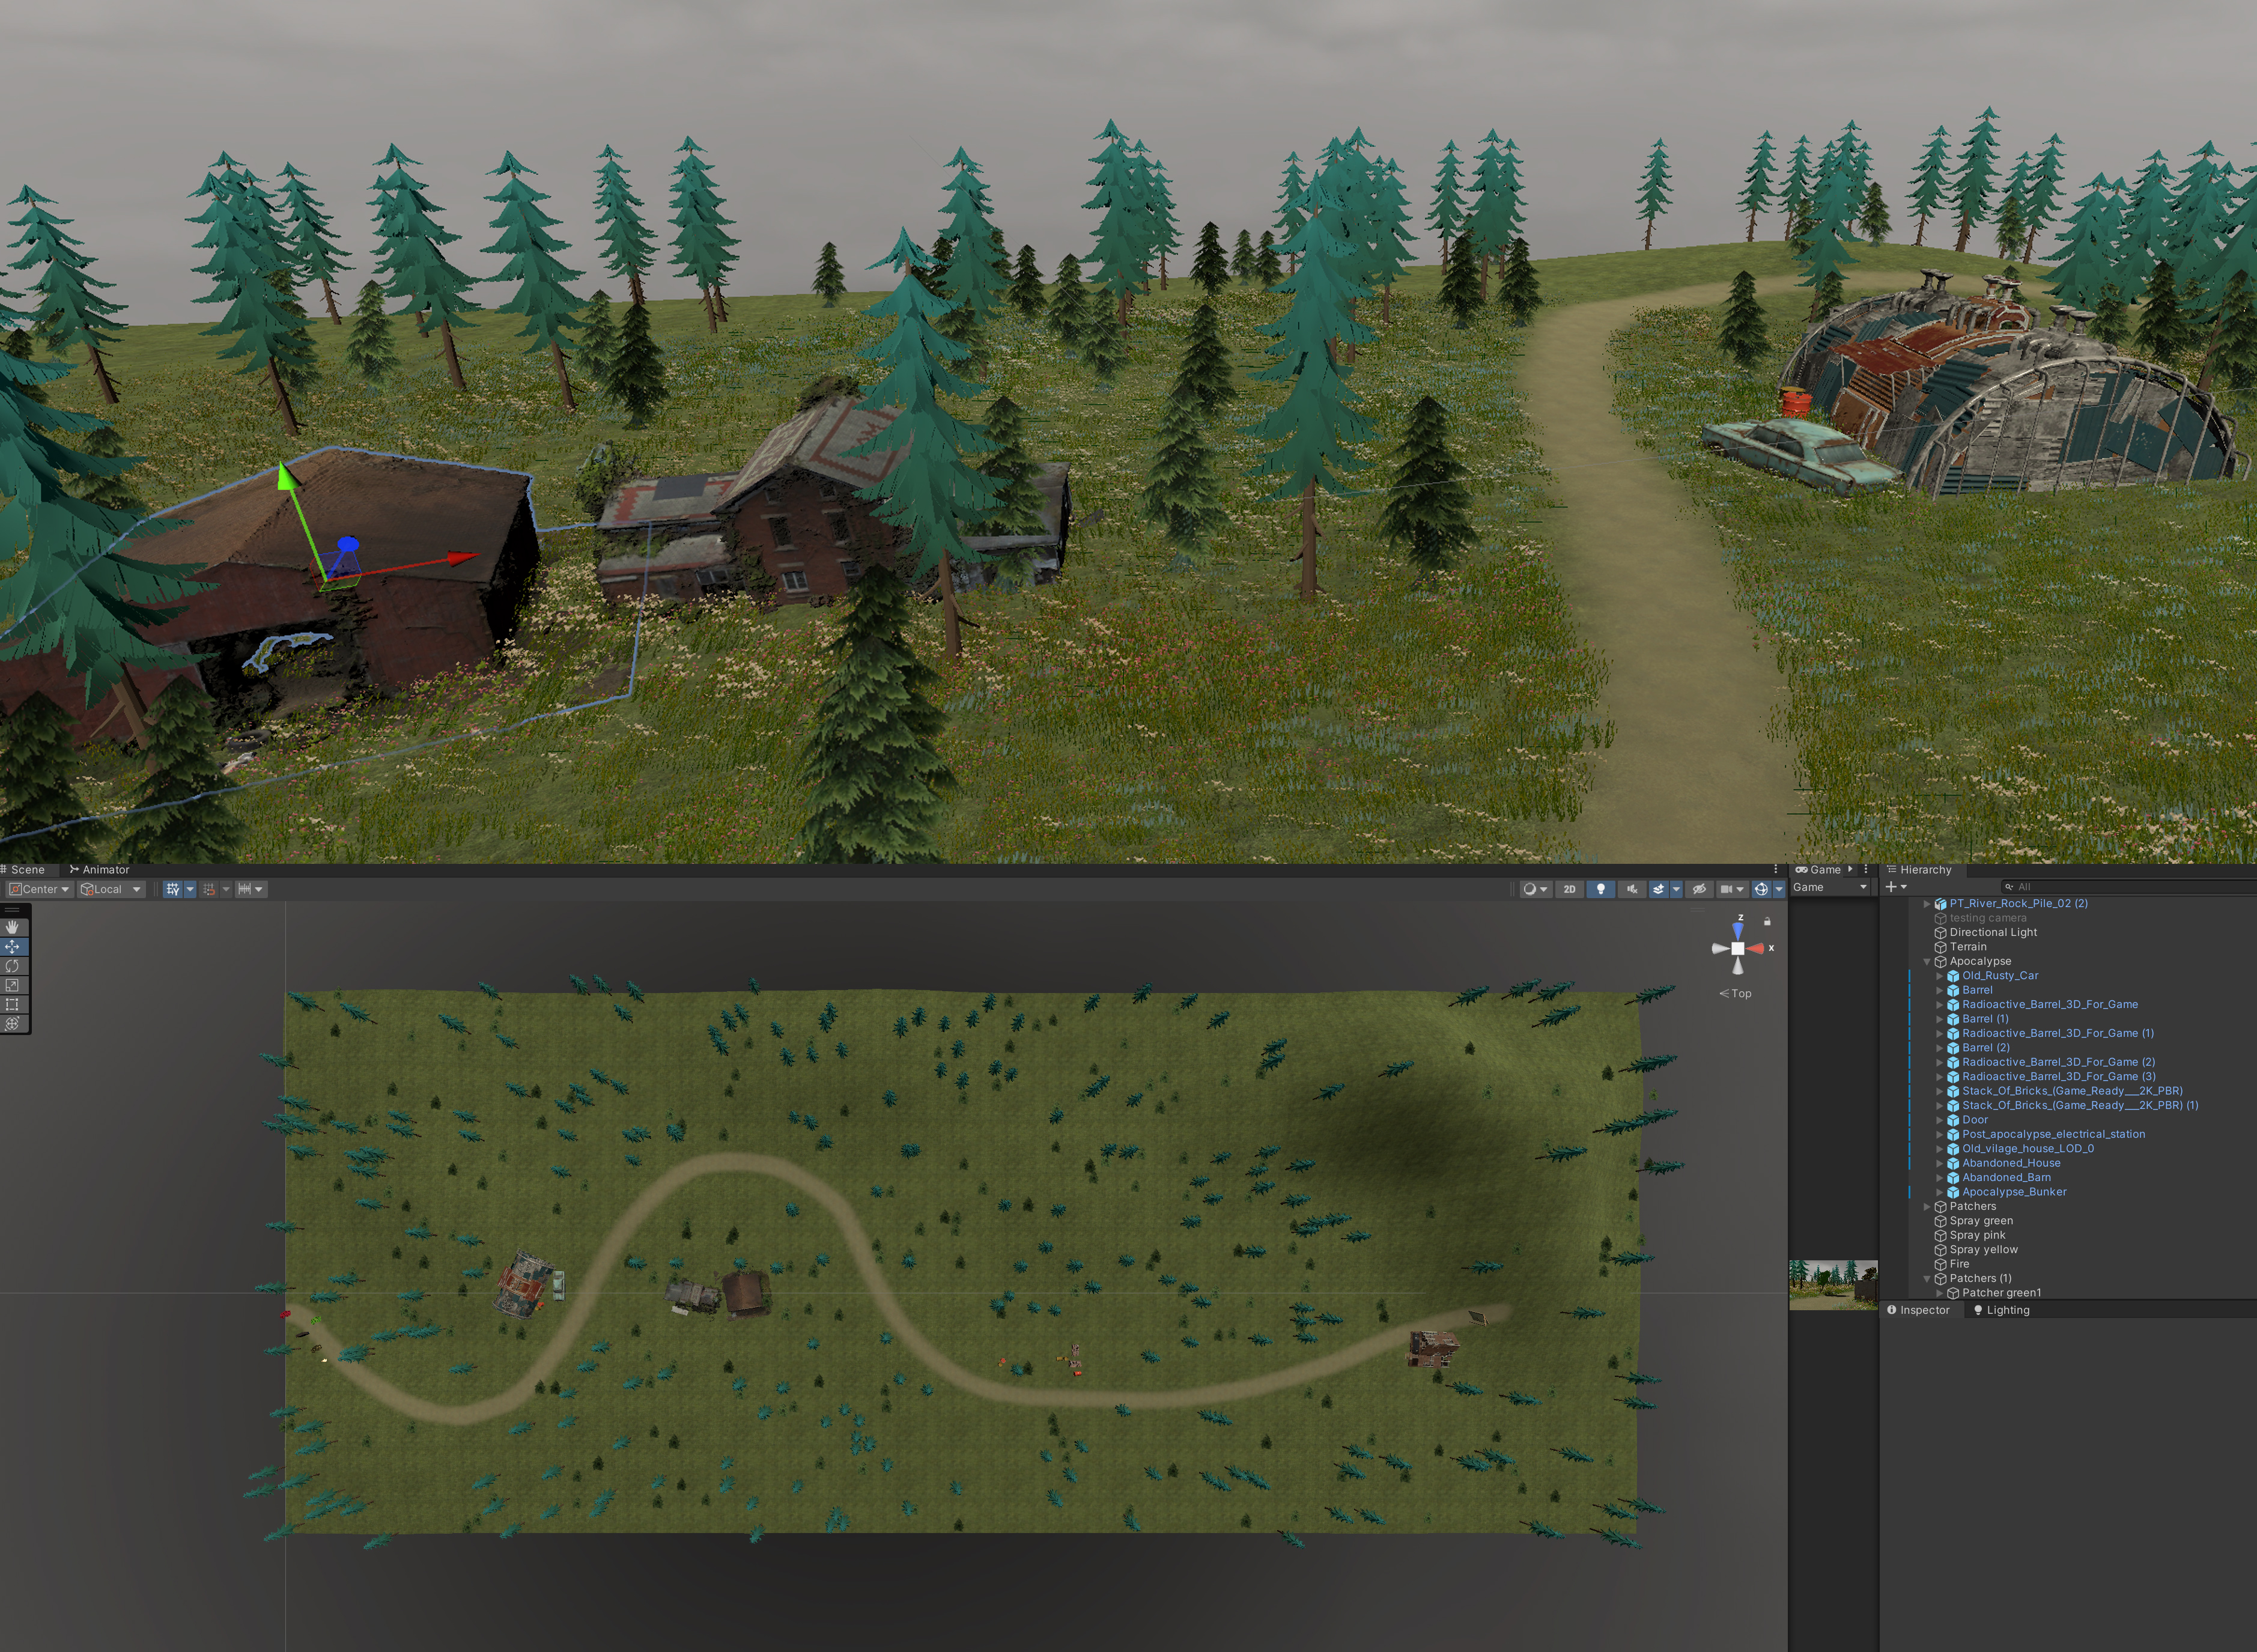The height and width of the screenshot is (1652, 2257).
Task: Select the Rect tool
Action: pyautogui.click(x=12, y=1004)
